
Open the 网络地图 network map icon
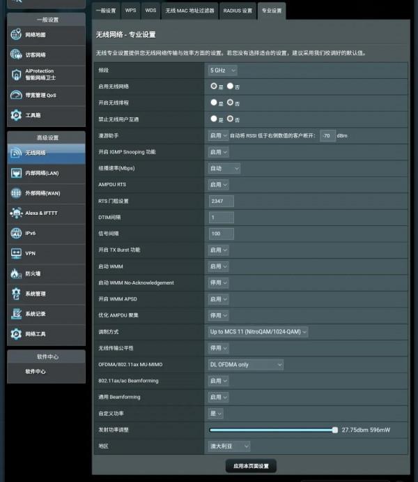[x=16, y=34]
